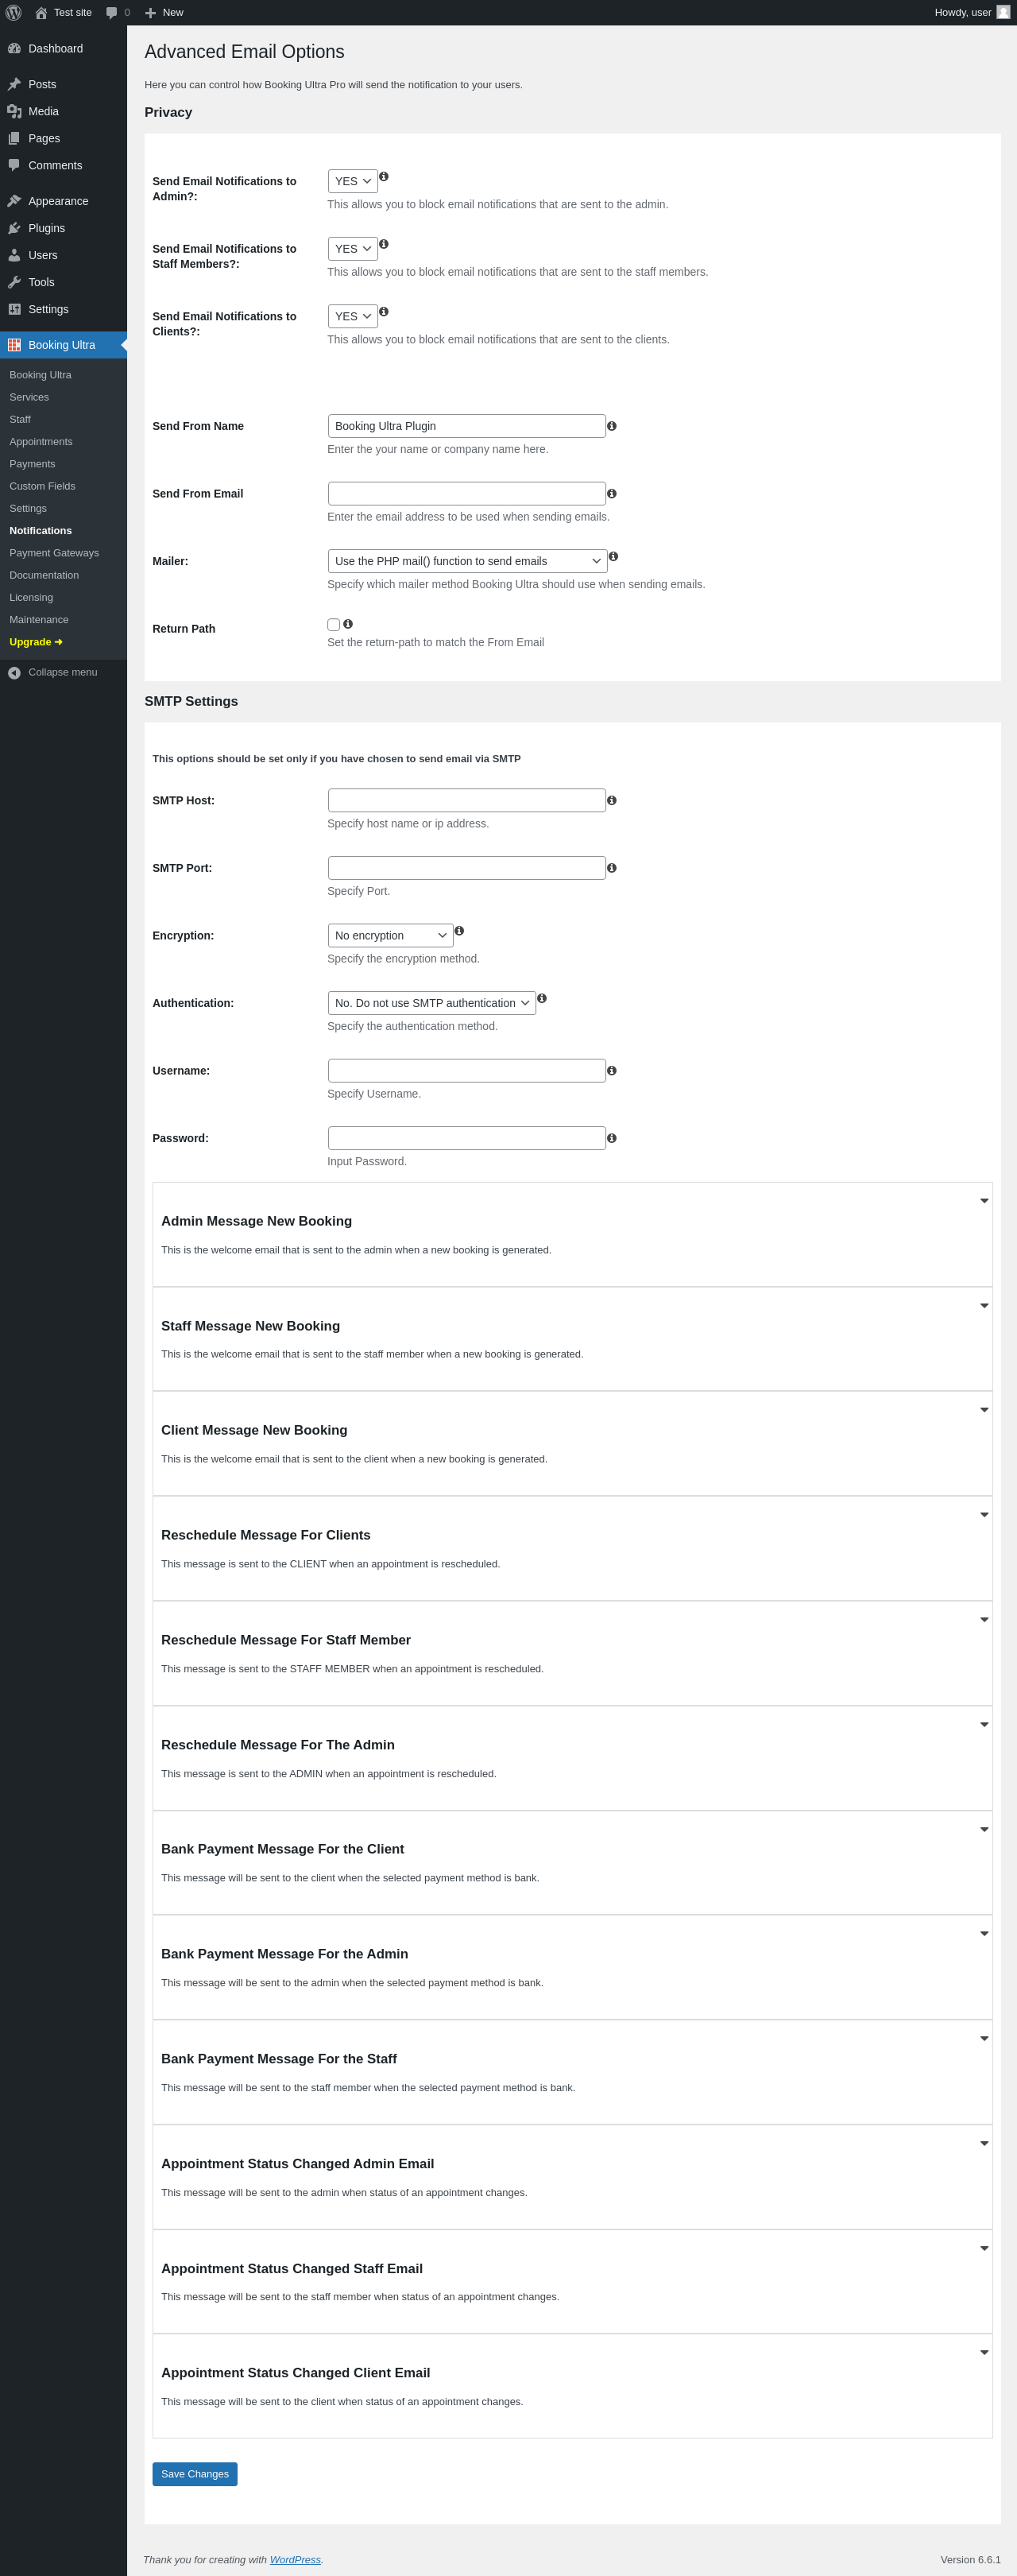Screen dimensions: 1017x2576
Task: Click the Collapse menu arrow icon
Action: (x=14, y=673)
